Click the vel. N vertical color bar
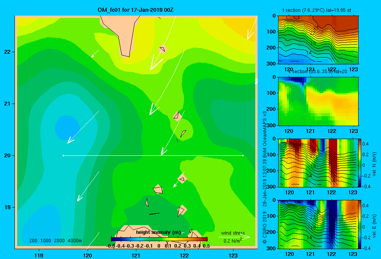Viewport: 381px width, 259px height. point(360,163)
